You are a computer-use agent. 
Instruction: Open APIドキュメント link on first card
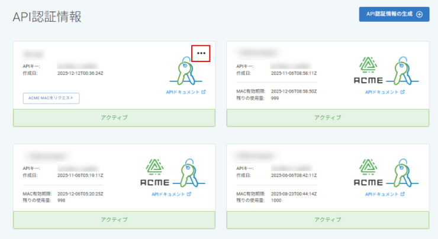pyautogui.click(x=186, y=92)
